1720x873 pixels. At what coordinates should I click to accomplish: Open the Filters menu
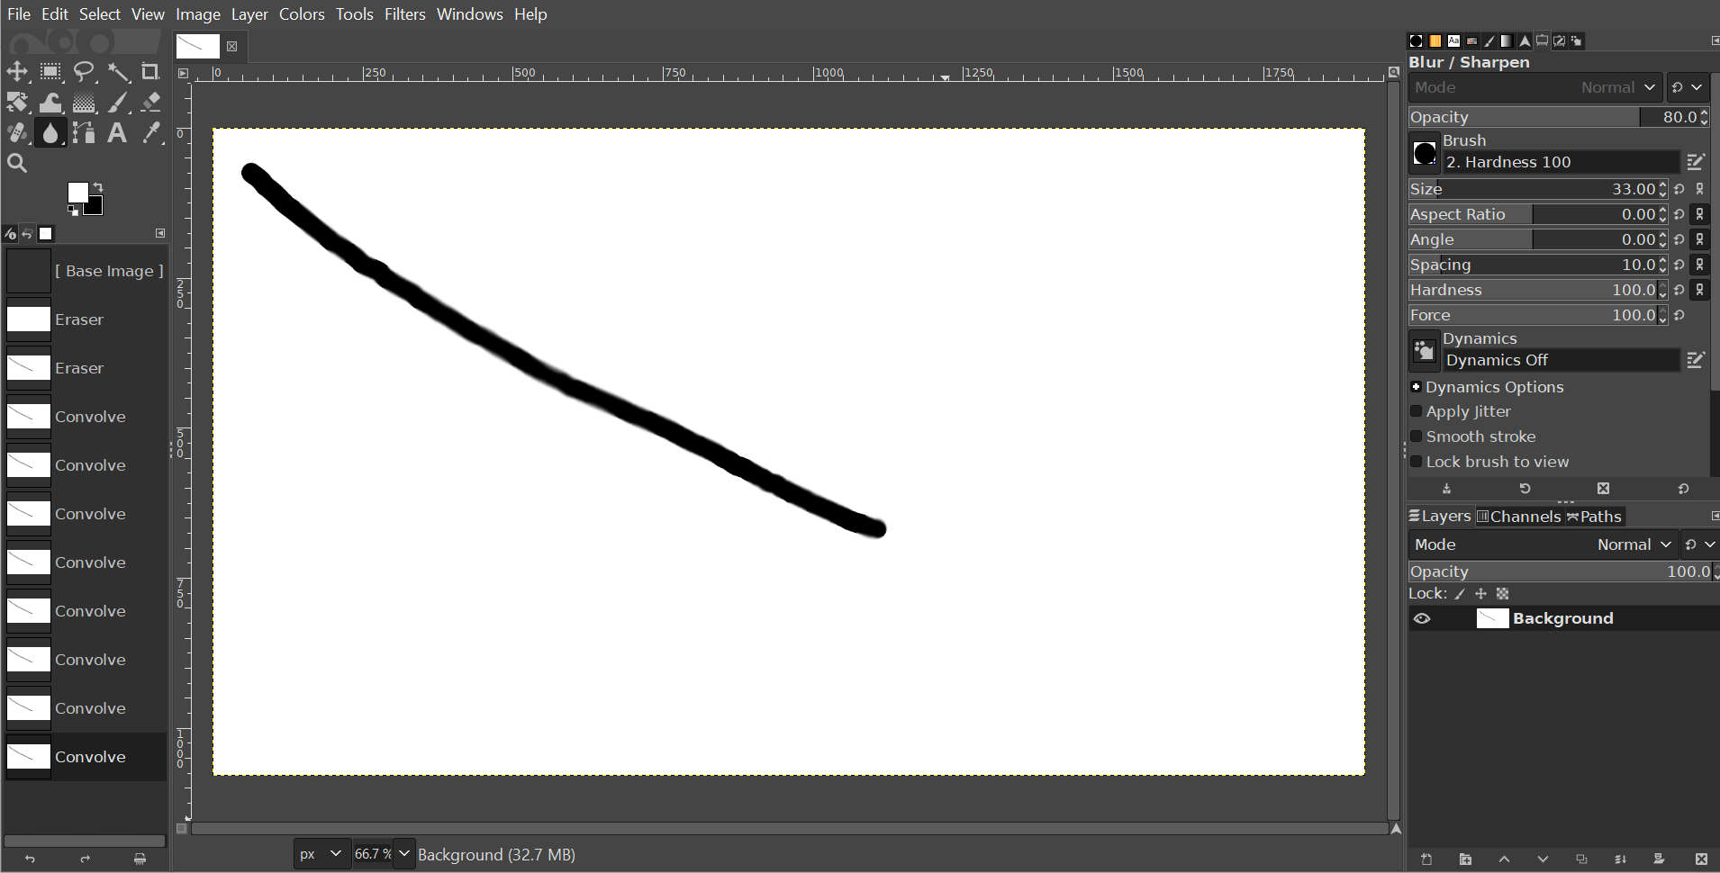(404, 14)
